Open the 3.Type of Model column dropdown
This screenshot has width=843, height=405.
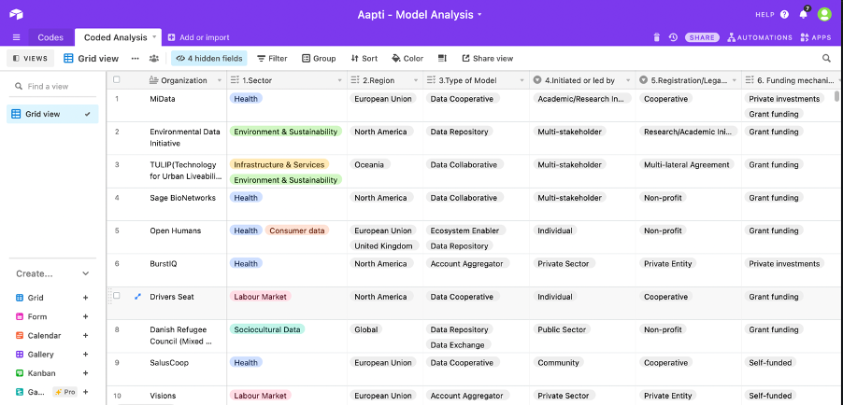click(x=522, y=80)
